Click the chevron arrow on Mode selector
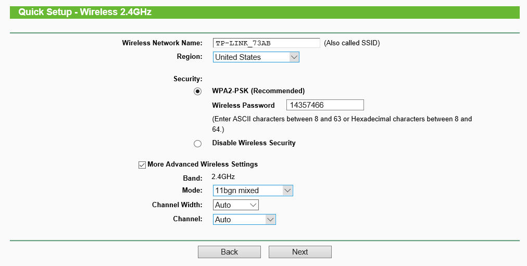The width and height of the screenshot is (527, 266). (287, 191)
